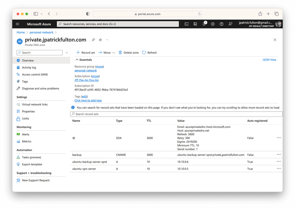This screenshot has width=295, height=208.
Task: Click the Safari sidebar toggle icon
Action: pos(36,14)
